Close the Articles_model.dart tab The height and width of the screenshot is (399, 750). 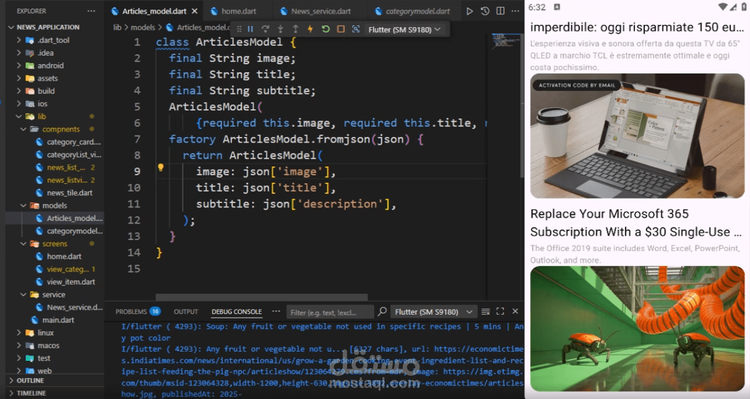coord(194,11)
